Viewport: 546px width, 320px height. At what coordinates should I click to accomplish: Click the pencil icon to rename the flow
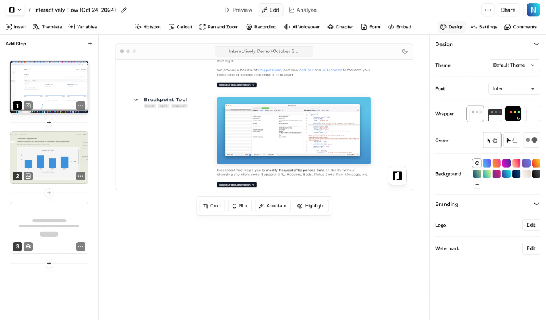[x=124, y=10]
